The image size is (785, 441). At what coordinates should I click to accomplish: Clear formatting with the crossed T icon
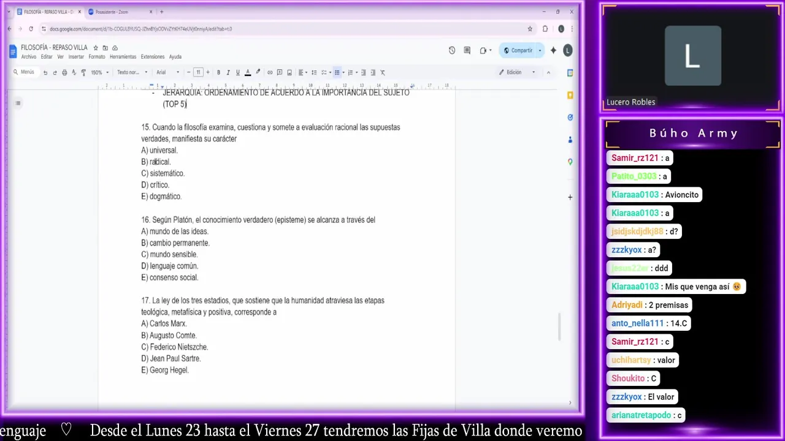click(383, 72)
